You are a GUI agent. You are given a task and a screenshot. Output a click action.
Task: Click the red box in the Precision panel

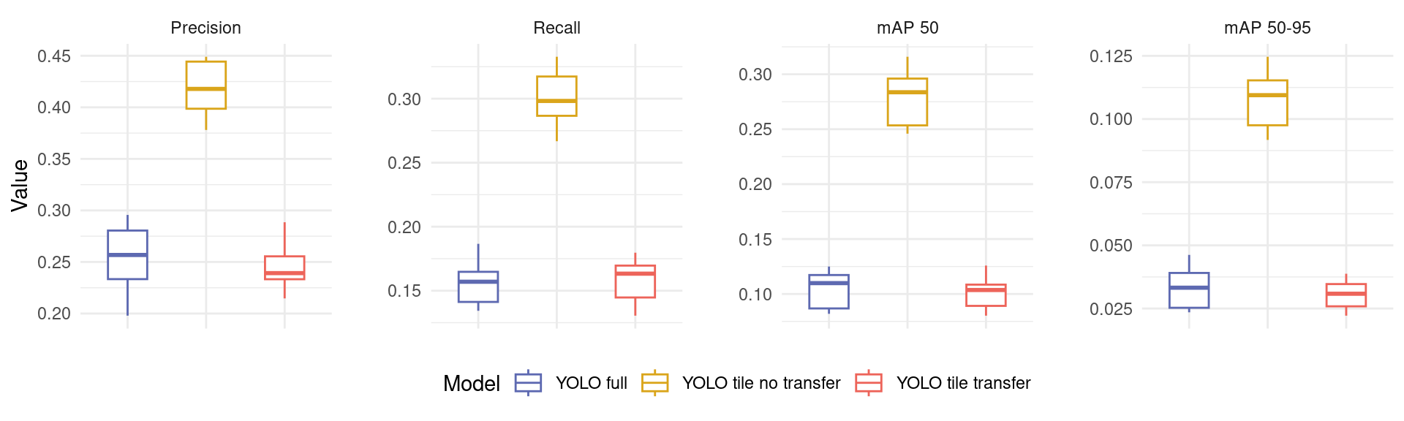pyautogui.click(x=284, y=268)
